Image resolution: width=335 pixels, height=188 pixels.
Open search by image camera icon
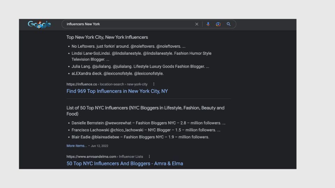(x=218, y=24)
